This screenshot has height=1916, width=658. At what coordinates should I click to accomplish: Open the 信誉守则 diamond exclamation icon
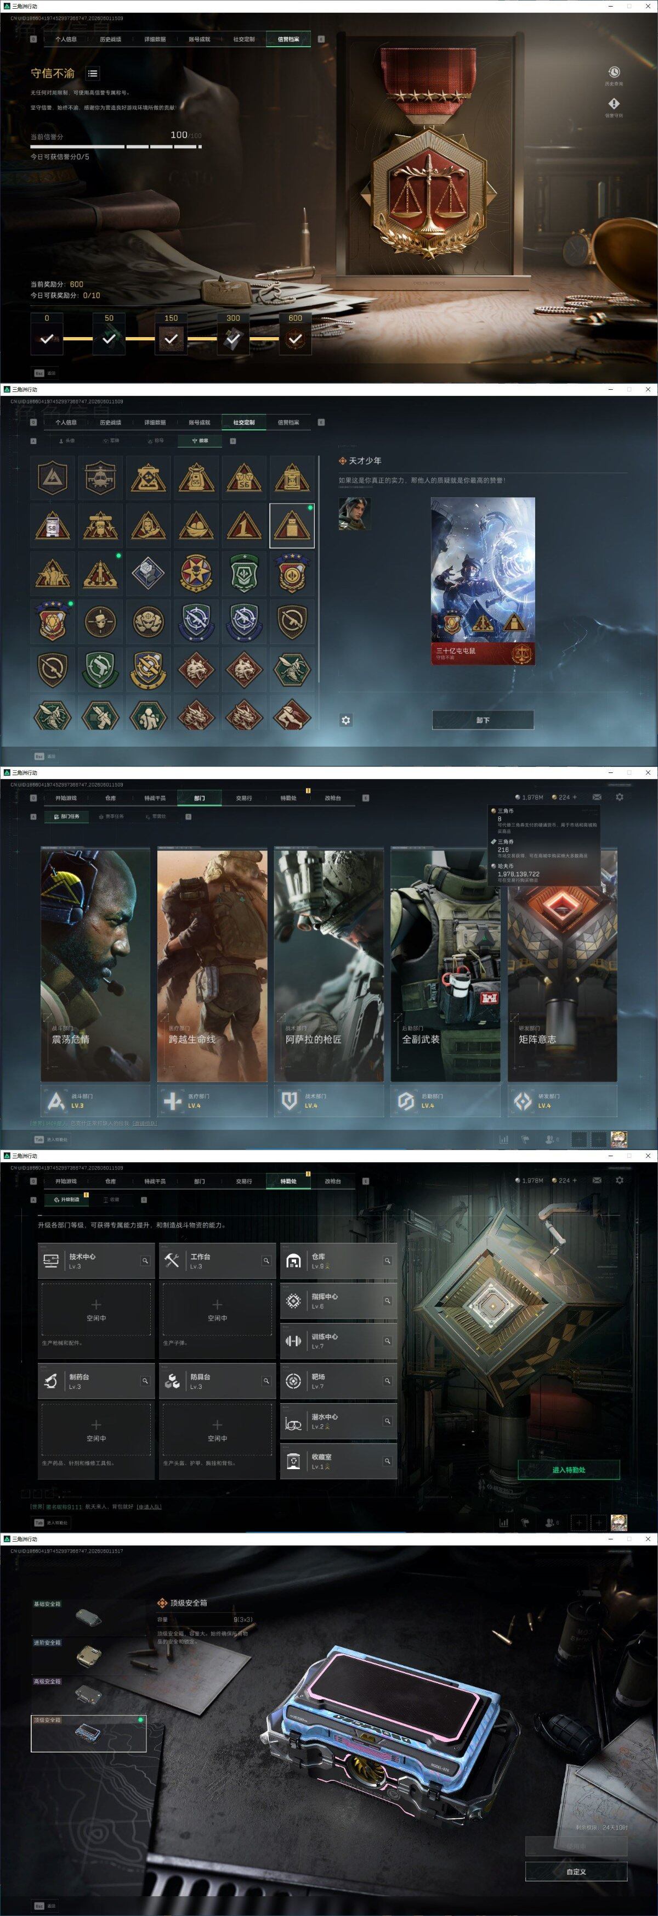point(614,104)
